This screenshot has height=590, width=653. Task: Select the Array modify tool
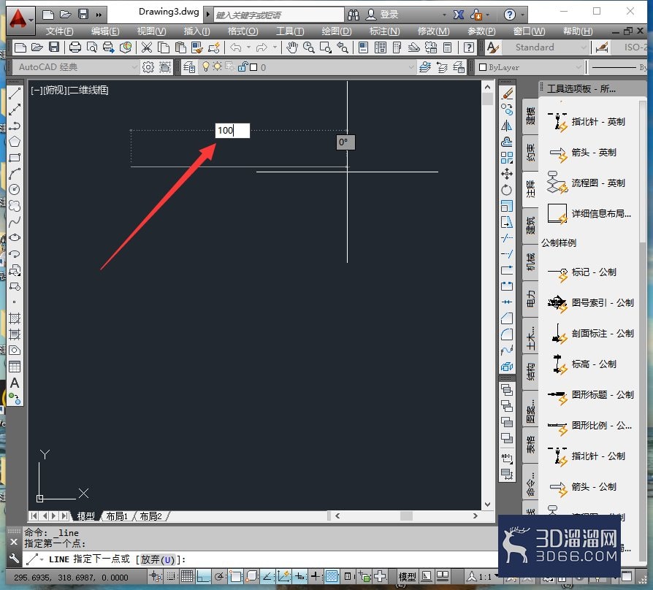click(507, 158)
